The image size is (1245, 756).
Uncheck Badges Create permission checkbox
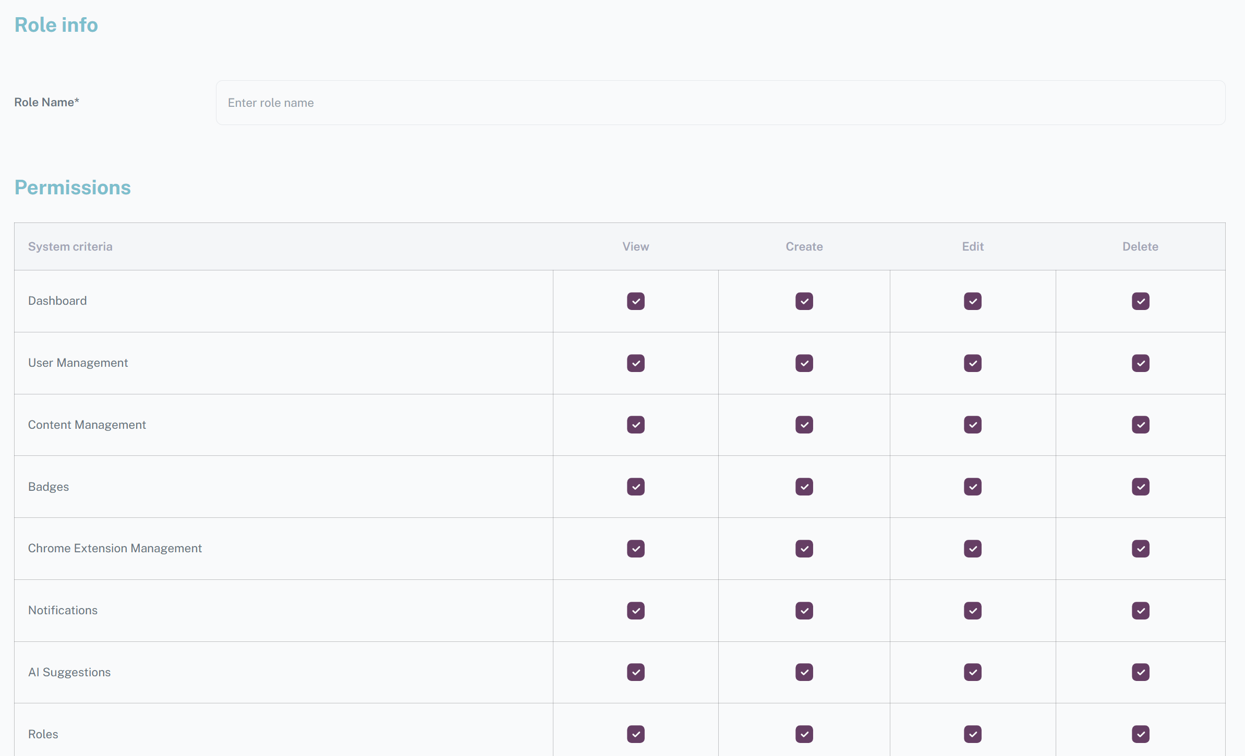[x=804, y=487]
